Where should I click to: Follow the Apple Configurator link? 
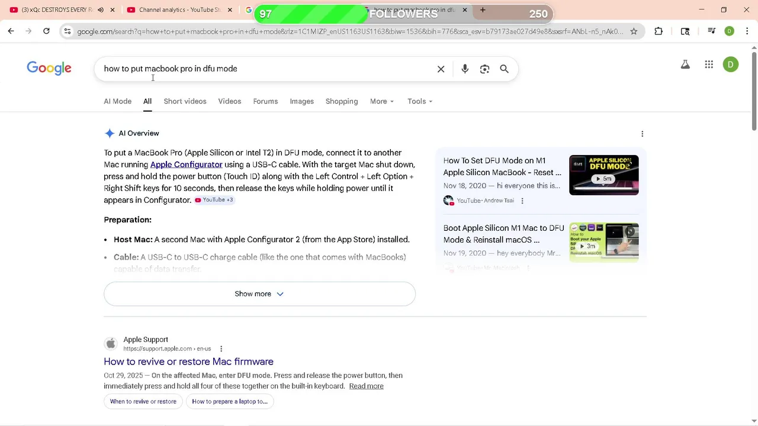(186, 164)
